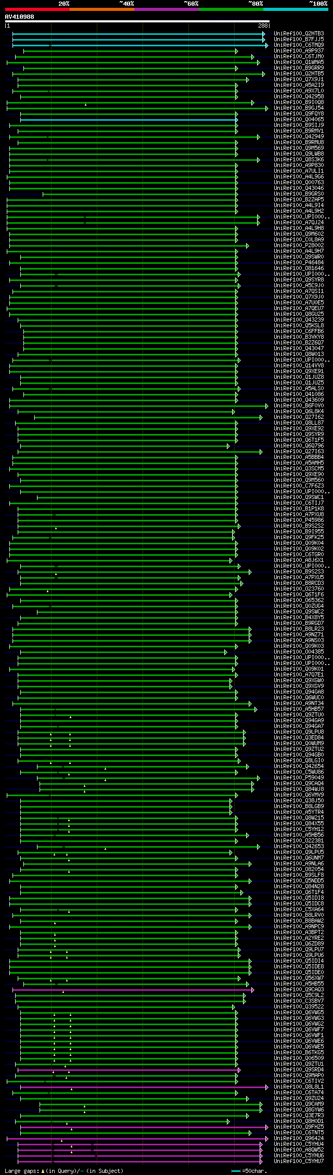Click the UniRef100_Q04065 label

(x=299, y=120)
